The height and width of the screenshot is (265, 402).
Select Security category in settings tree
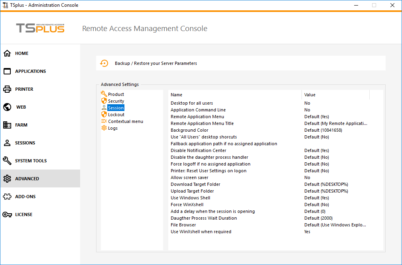pyautogui.click(x=116, y=101)
